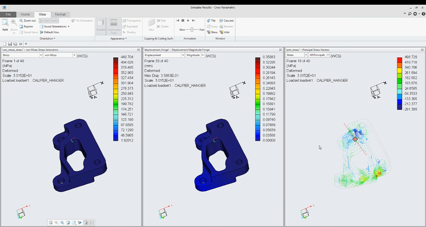Click Show in the Window group
The width and height of the screenshot is (426, 227).
tap(212, 32)
